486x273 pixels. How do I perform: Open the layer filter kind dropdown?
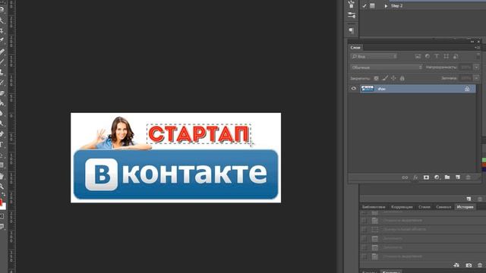click(x=374, y=56)
